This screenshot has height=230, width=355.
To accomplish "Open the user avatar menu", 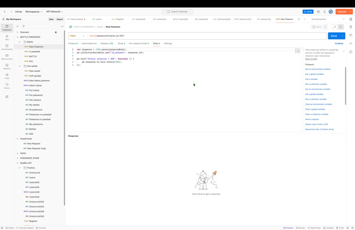I will click(x=331, y=12).
